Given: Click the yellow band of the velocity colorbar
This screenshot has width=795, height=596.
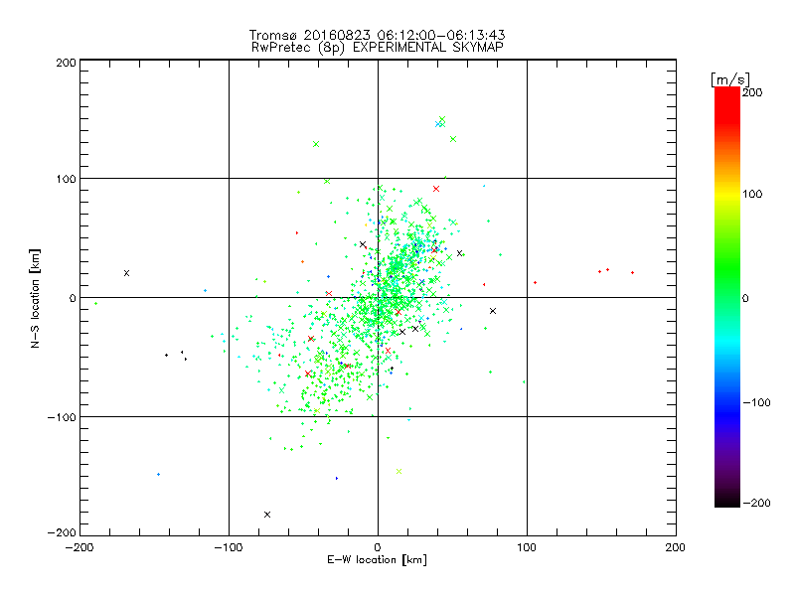Looking at the screenshot, I should (727, 195).
